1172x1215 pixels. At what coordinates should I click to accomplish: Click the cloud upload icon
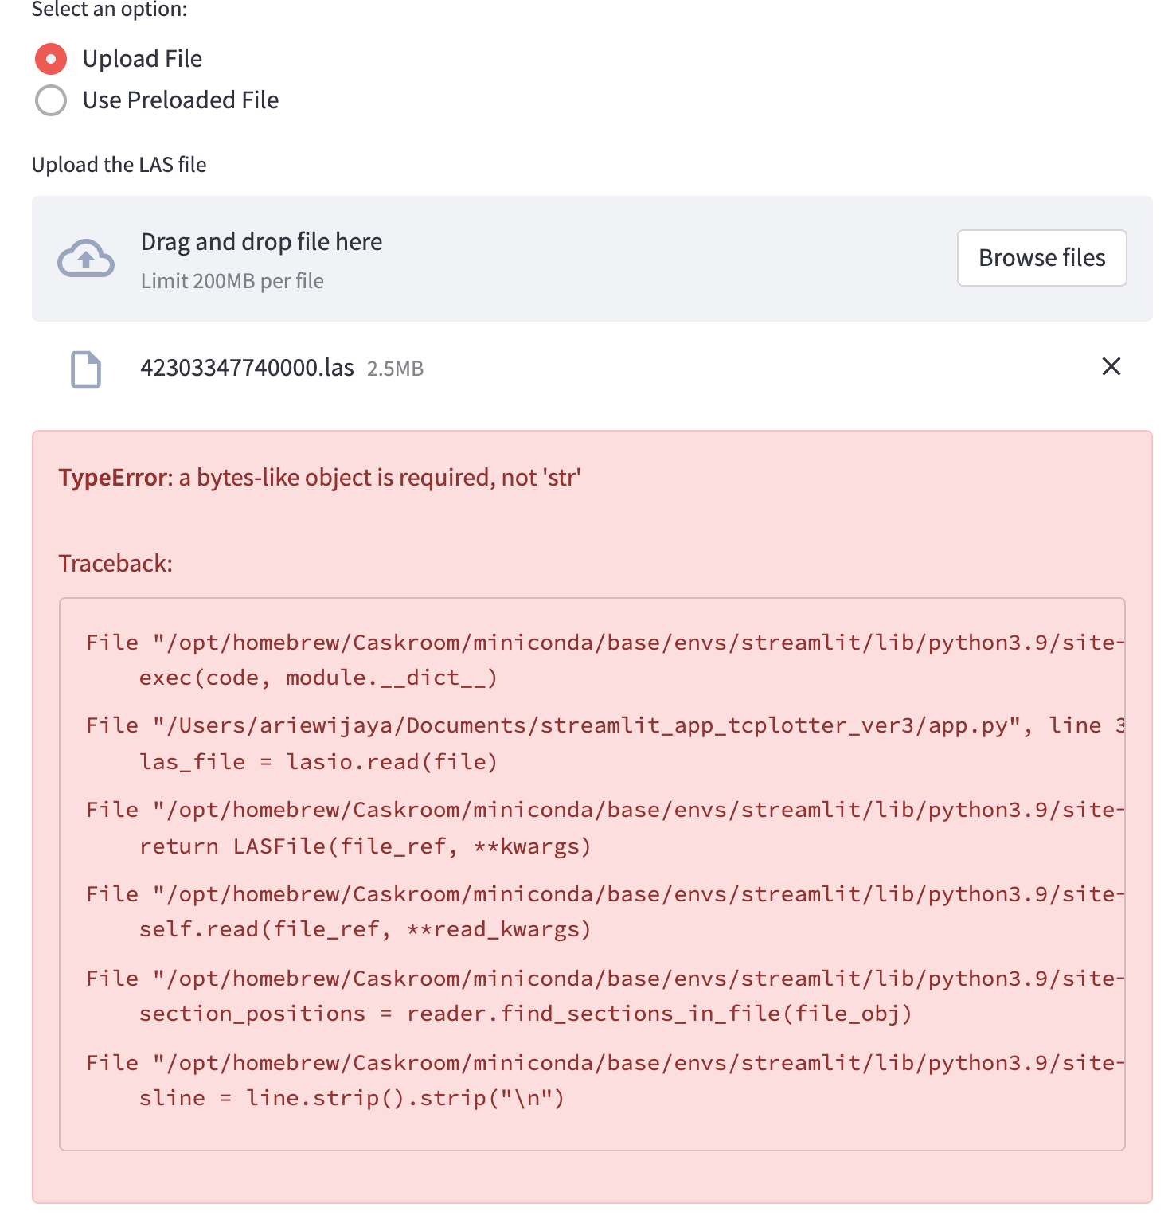point(85,258)
